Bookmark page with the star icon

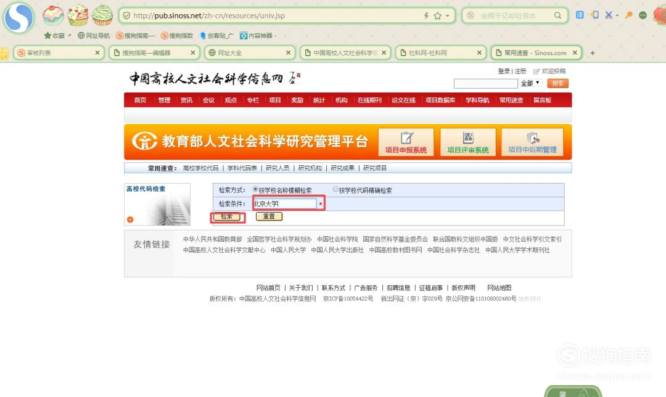437,15
